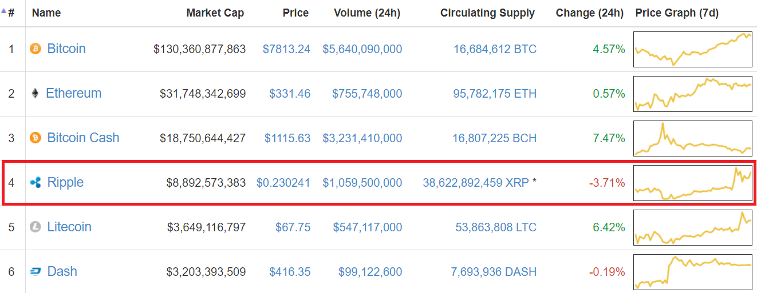
Task: Open the Ripple name link
Action: (65, 183)
